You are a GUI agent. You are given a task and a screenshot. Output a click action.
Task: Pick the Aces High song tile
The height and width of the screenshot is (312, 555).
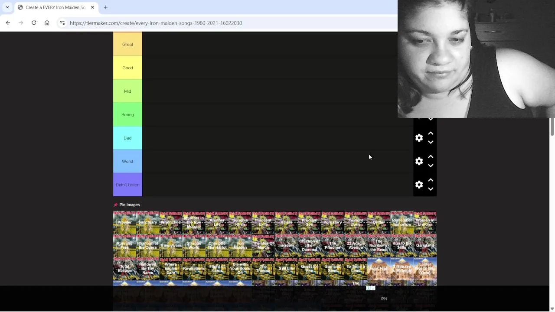379,269
